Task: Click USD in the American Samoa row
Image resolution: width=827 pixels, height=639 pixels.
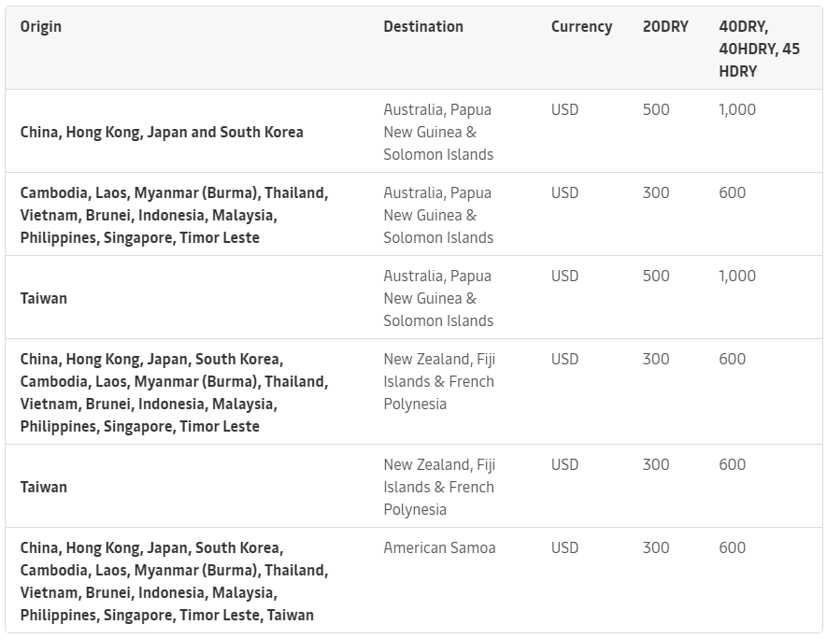Action: point(564,547)
